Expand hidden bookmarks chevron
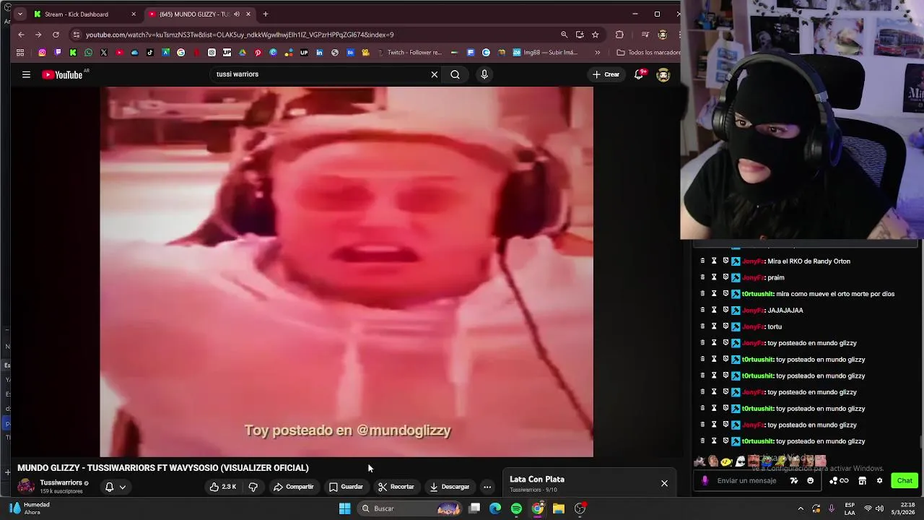The height and width of the screenshot is (520, 924). point(597,53)
